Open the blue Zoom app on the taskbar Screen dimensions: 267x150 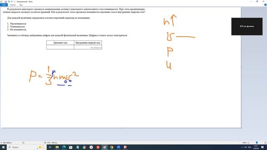(118, 147)
